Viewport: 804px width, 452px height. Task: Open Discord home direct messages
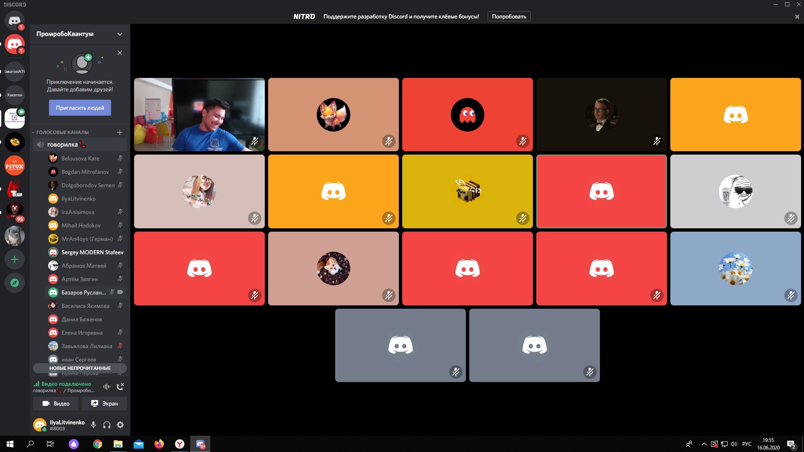point(15,20)
